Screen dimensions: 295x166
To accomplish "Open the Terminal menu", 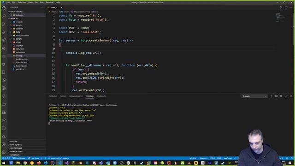I will 50,2.
